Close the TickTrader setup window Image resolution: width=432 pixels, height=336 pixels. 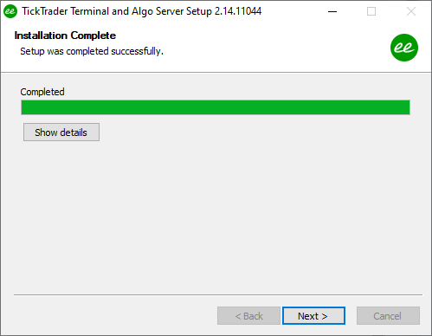coord(411,11)
